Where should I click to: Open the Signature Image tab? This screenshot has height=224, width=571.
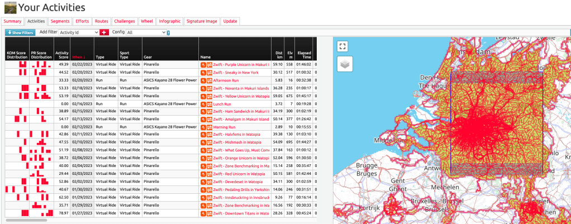coord(202,21)
